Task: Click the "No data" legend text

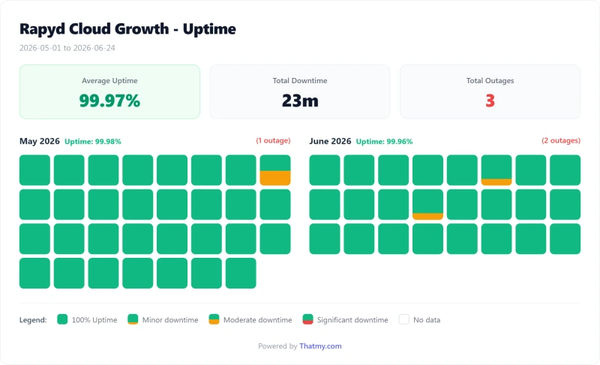Action: click(x=427, y=320)
